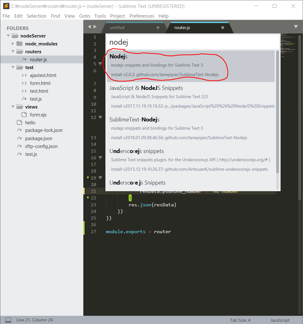The height and width of the screenshot is (324, 303).
Task: Click the editor minimap preview
Action: (x=289, y=45)
